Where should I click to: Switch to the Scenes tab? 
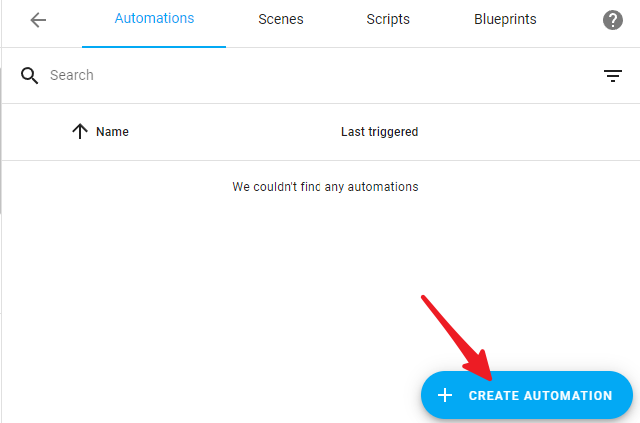click(281, 19)
